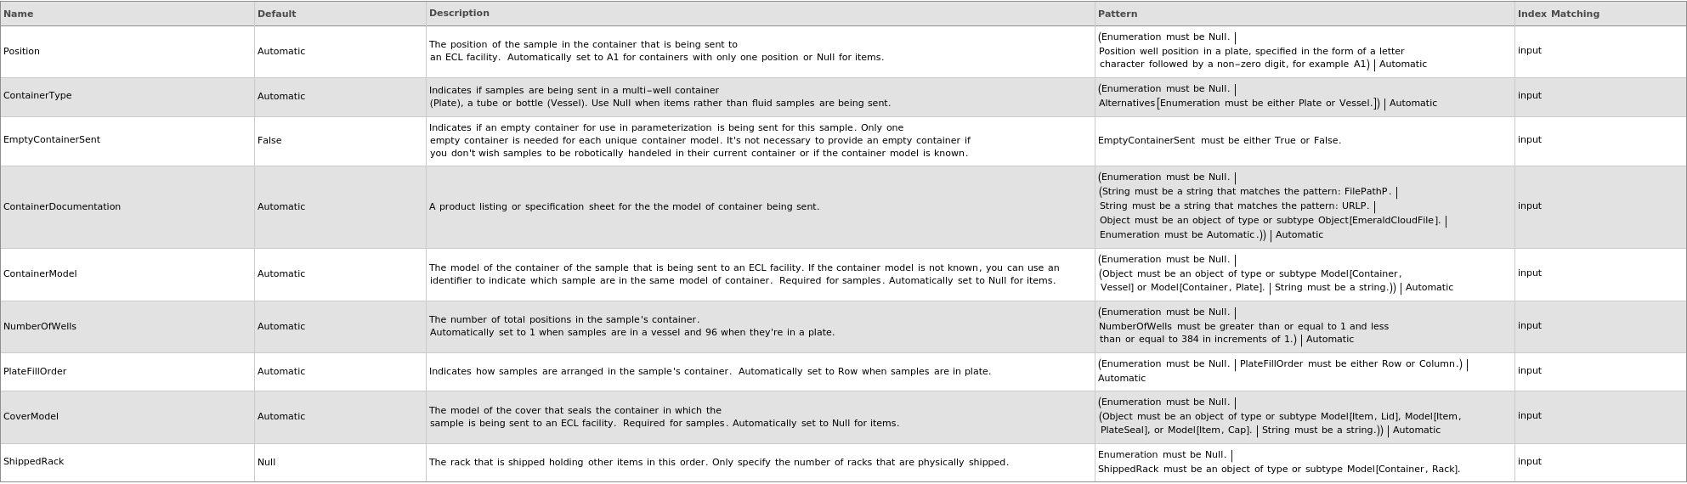The image size is (1687, 484).
Task: Click the Description column header
Action: [x=459, y=14]
